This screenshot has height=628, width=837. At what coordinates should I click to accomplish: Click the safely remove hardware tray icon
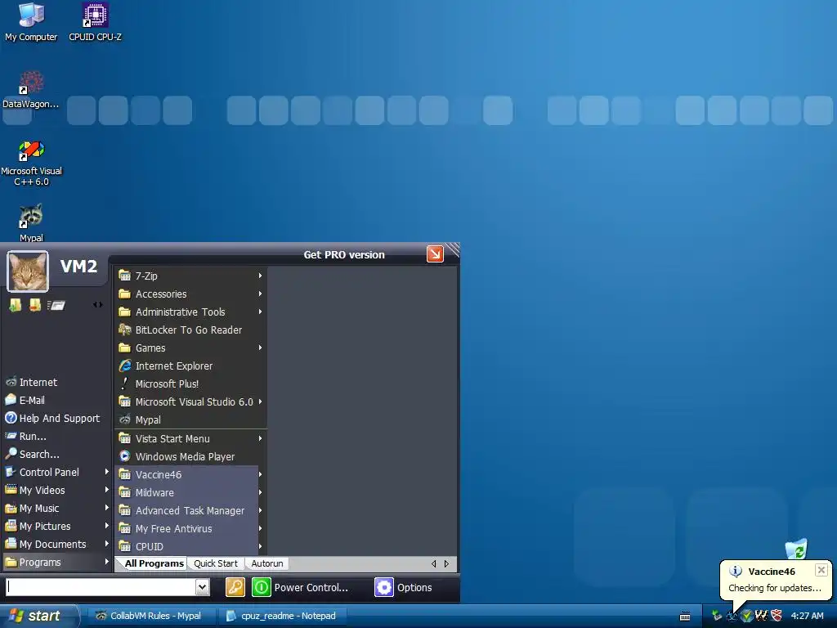(x=716, y=616)
